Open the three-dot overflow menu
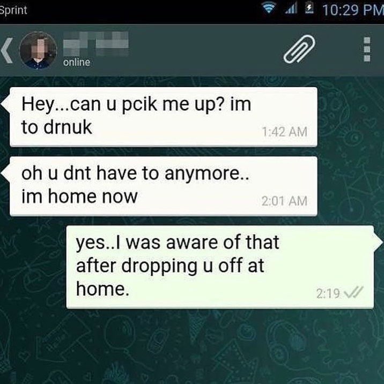Screen dimensions: 384x384 [x=367, y=49]
